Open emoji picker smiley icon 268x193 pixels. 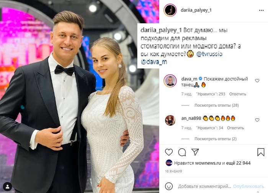(169, 186)
